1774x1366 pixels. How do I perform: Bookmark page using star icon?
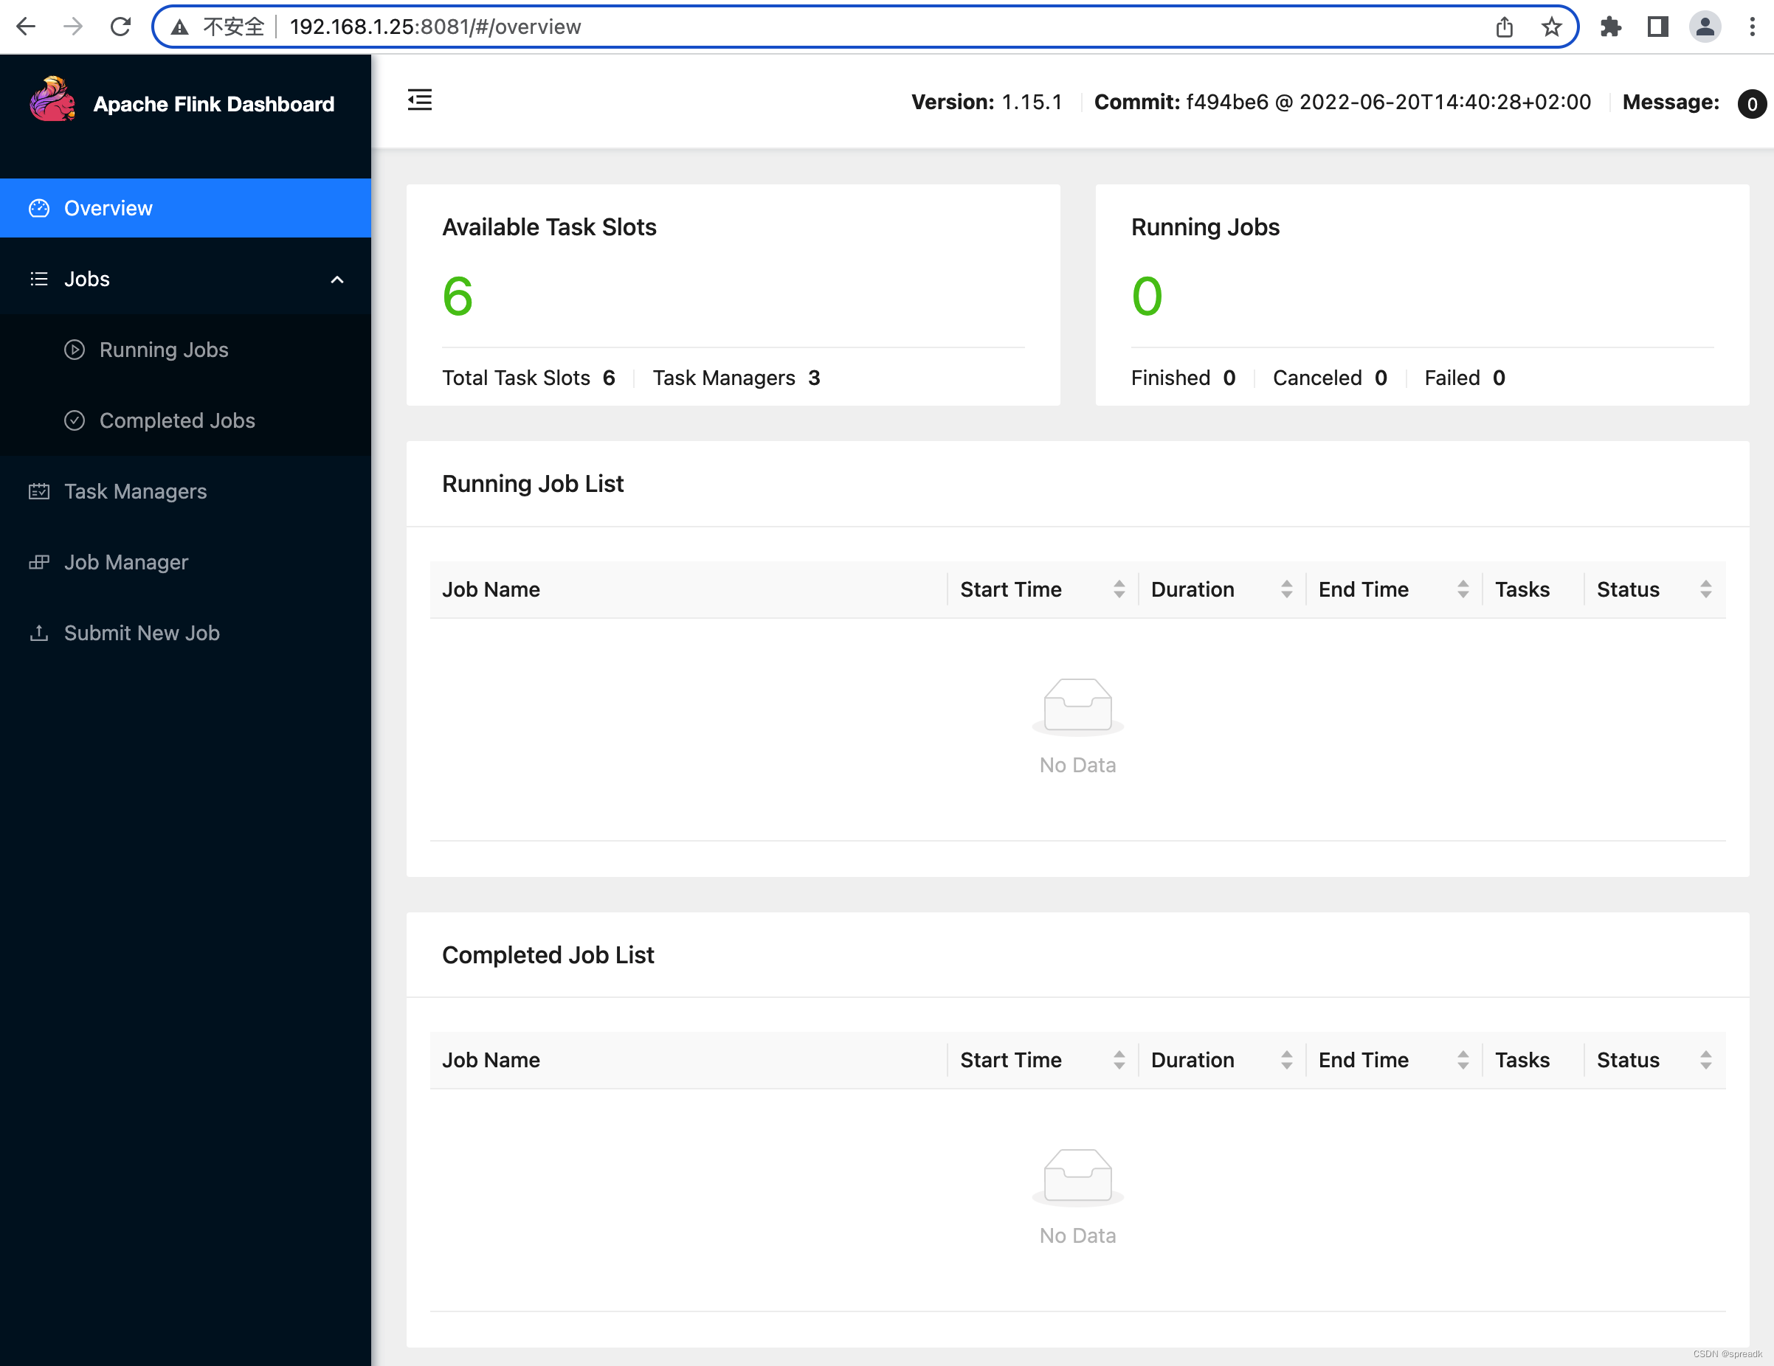(x=1551, y=27)
